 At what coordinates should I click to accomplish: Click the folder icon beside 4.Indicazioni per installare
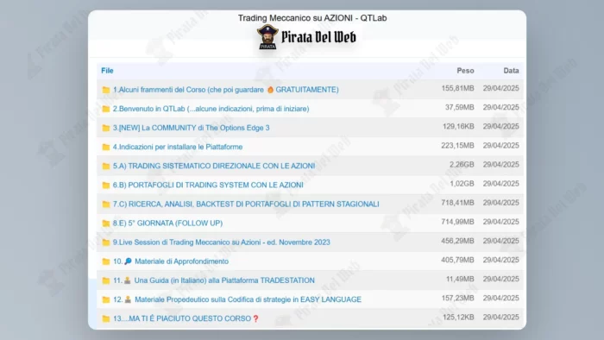106,147
